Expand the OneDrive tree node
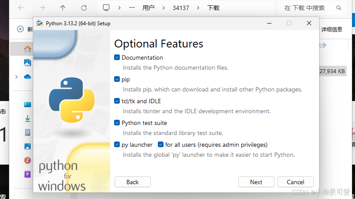The image size is (355, 199). coord(16,77)
